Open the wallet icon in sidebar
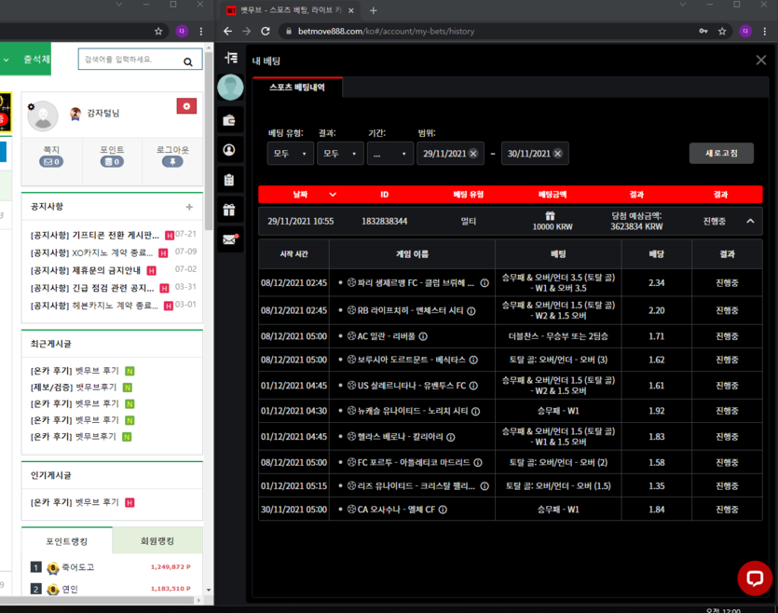The height and width of the screenshot is (613, 778). (229, 120)
